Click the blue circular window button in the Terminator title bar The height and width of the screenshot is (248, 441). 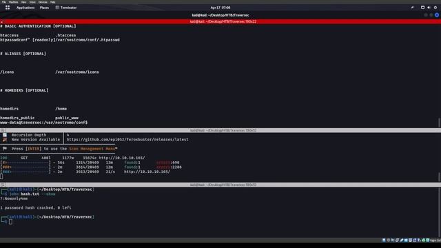coord(436,15)
